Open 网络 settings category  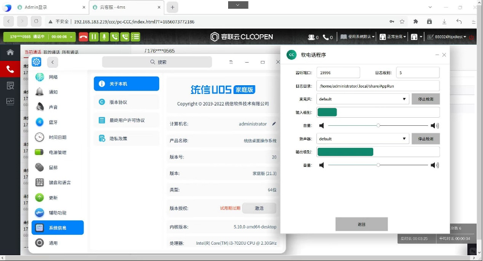pos(57,77)
